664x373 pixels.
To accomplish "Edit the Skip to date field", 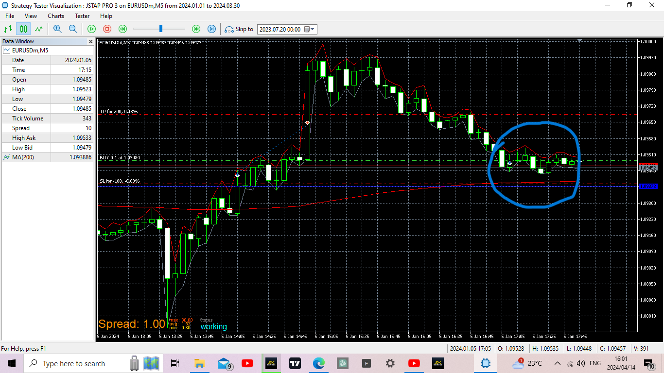I will pos(280,29).
